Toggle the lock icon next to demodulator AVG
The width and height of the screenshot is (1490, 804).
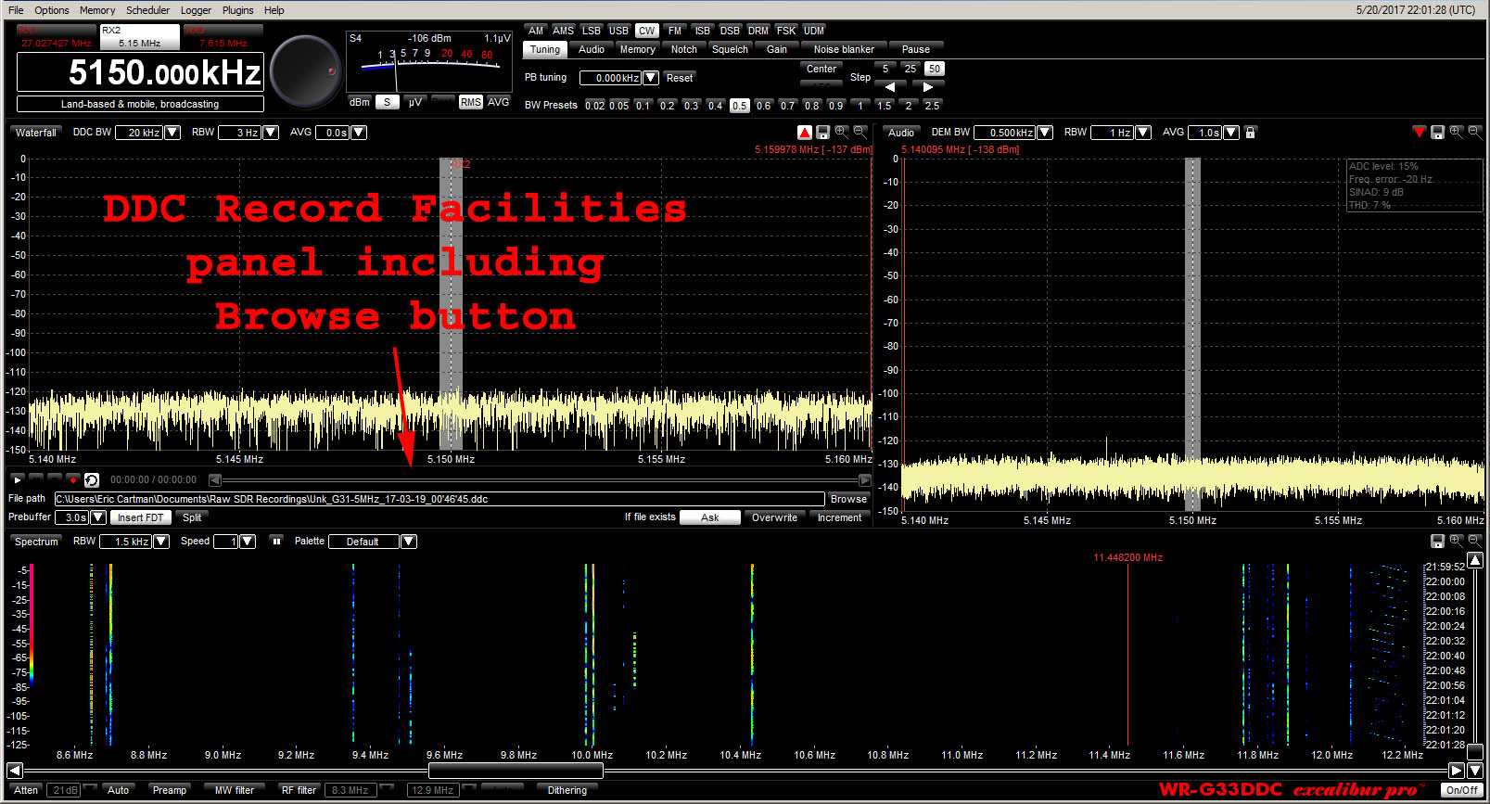point(1250,133)
